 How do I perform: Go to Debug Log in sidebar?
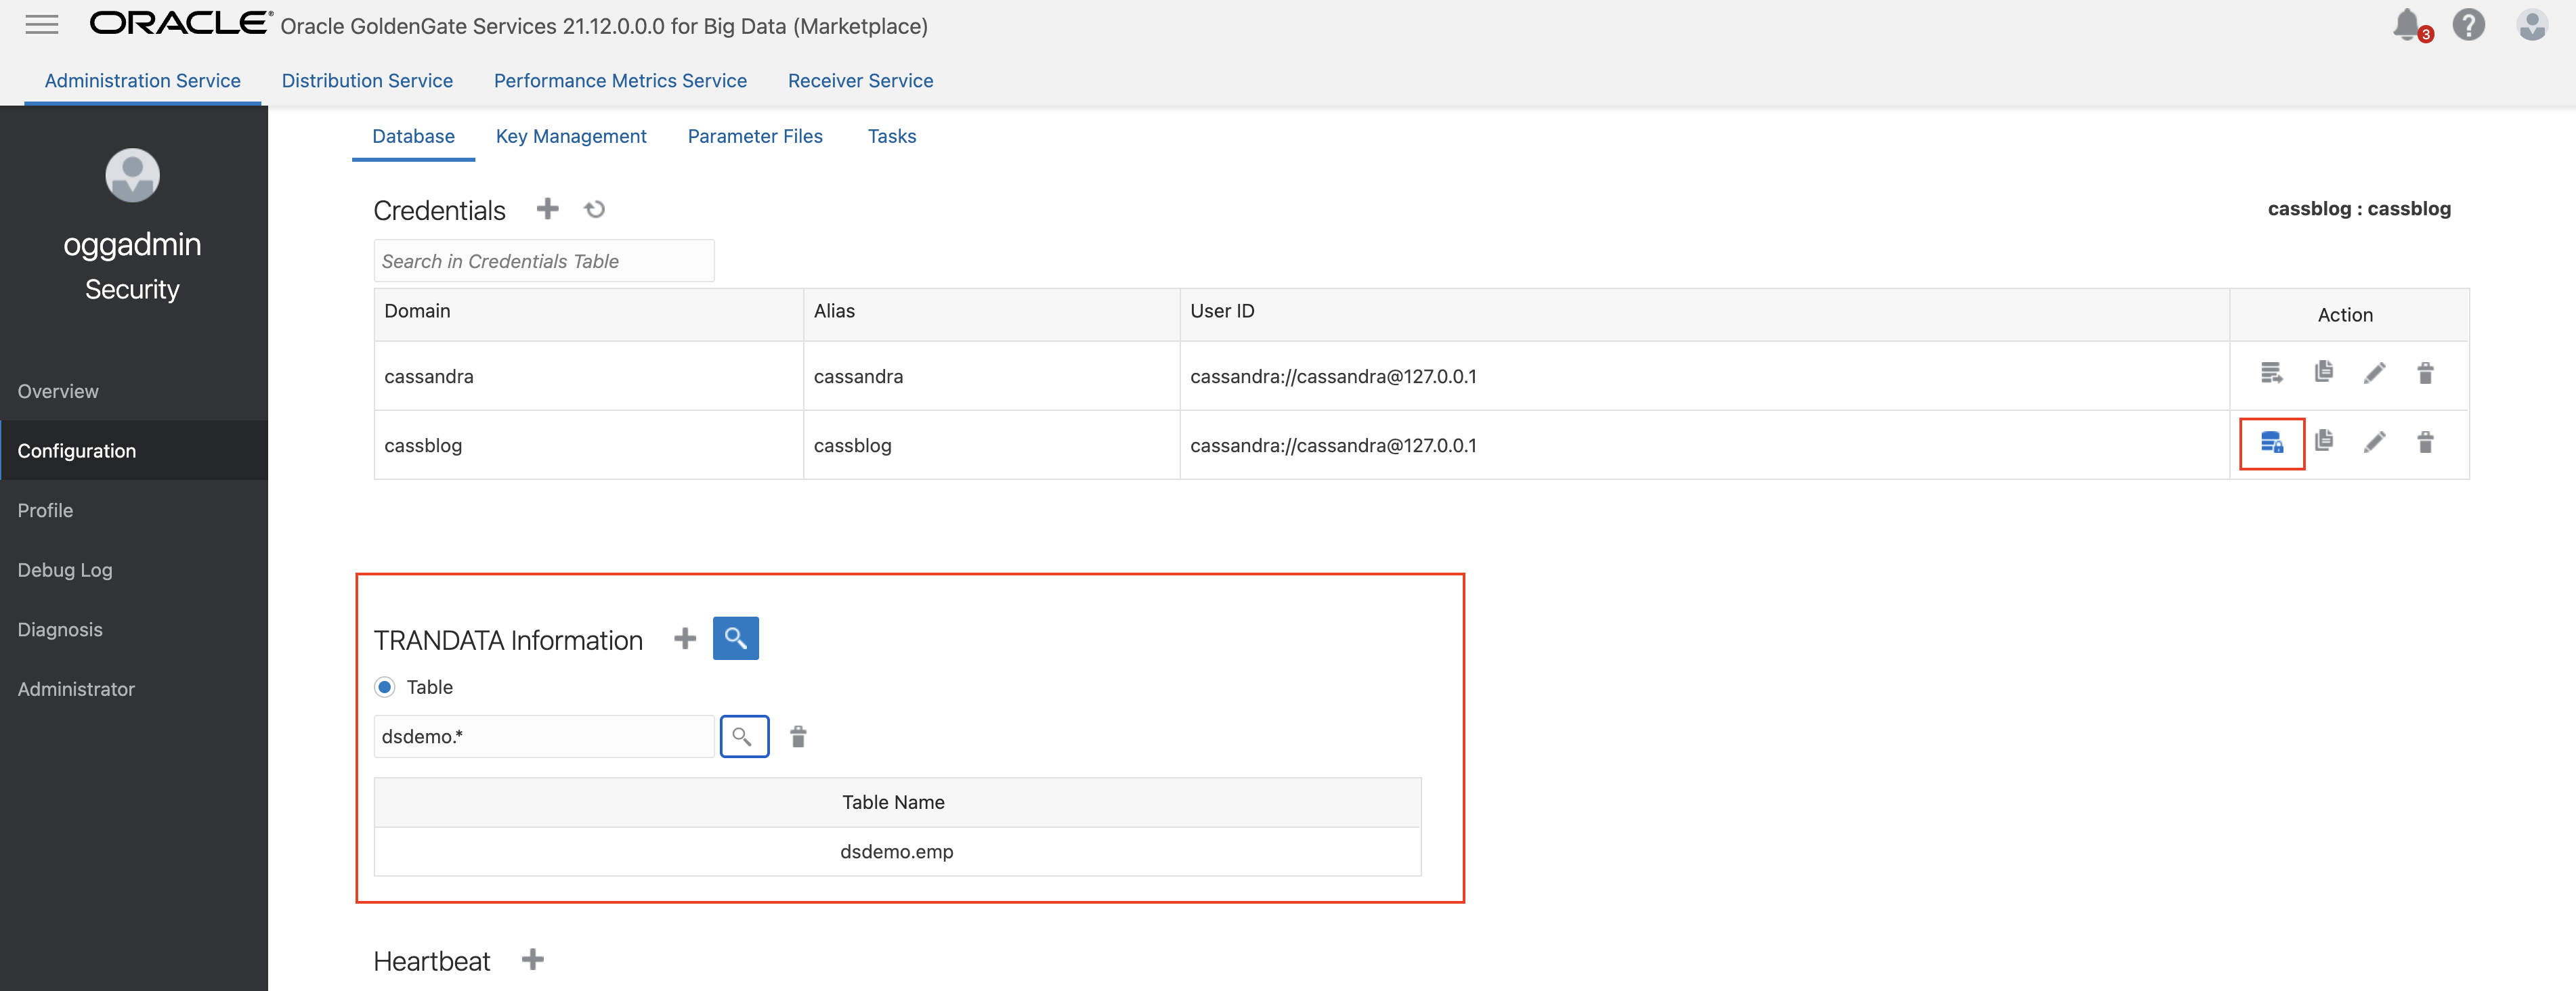[x=65, y=570]
